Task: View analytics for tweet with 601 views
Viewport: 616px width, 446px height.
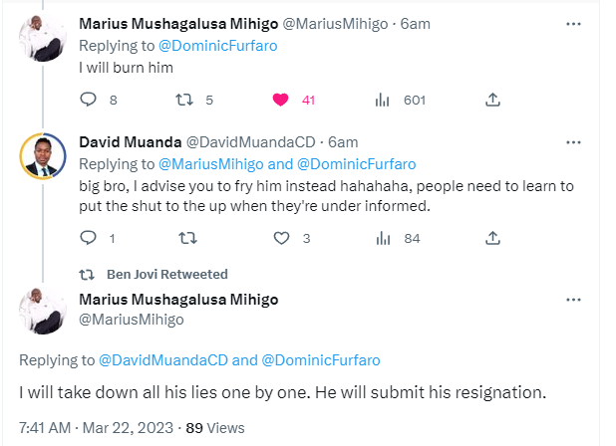Action: coord(382,100)
